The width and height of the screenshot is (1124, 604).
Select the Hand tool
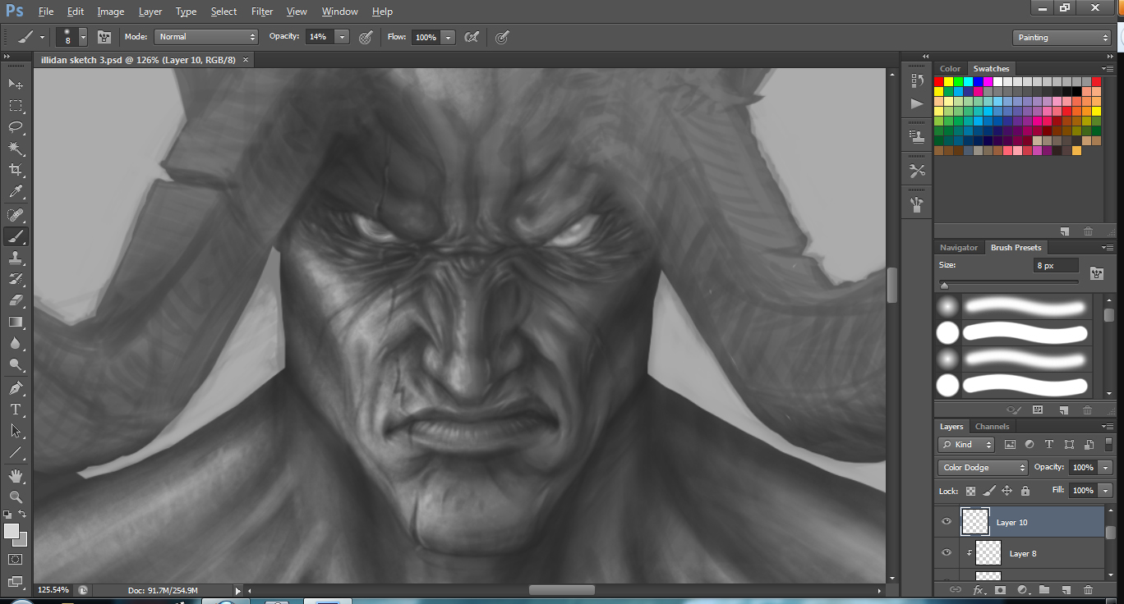pos(16,475)
